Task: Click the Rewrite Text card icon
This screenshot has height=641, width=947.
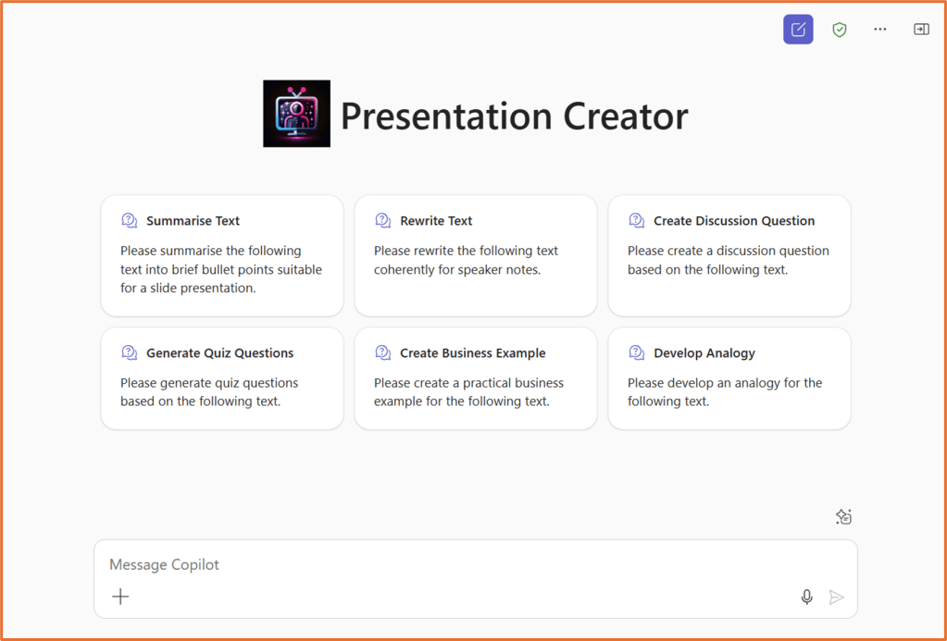Action: coord(383,221)
